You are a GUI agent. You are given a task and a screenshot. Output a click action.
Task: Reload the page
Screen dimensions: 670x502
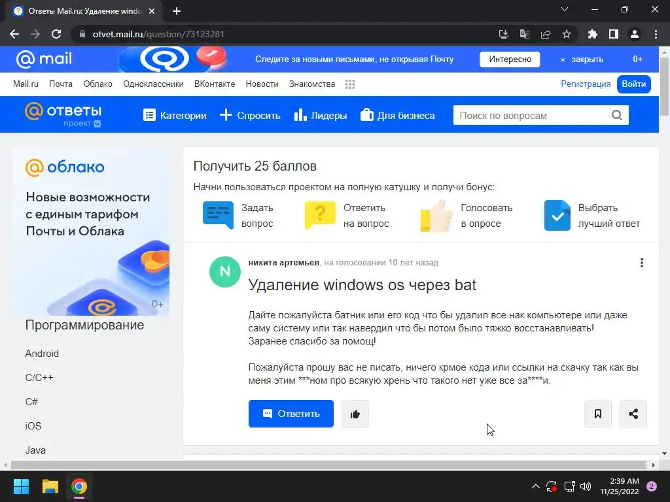click(56, 34)
